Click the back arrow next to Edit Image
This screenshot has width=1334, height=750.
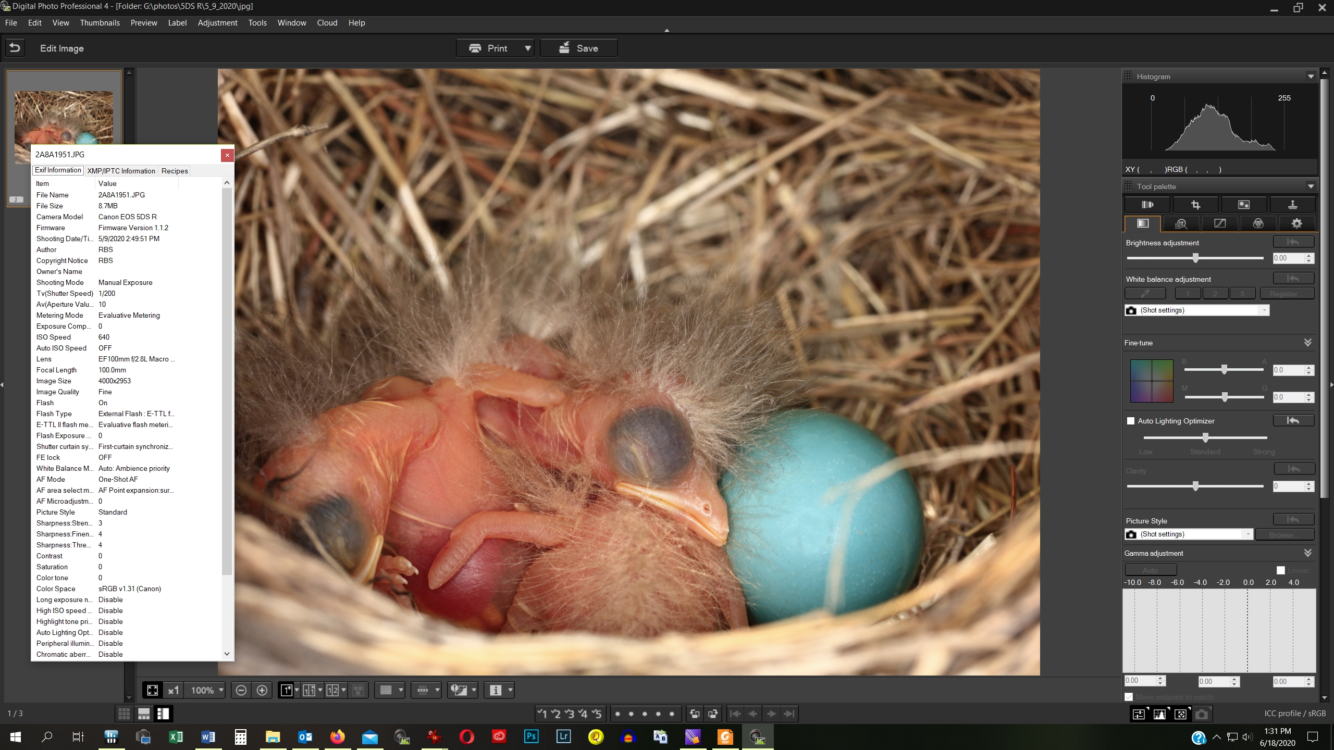point(15,48)
